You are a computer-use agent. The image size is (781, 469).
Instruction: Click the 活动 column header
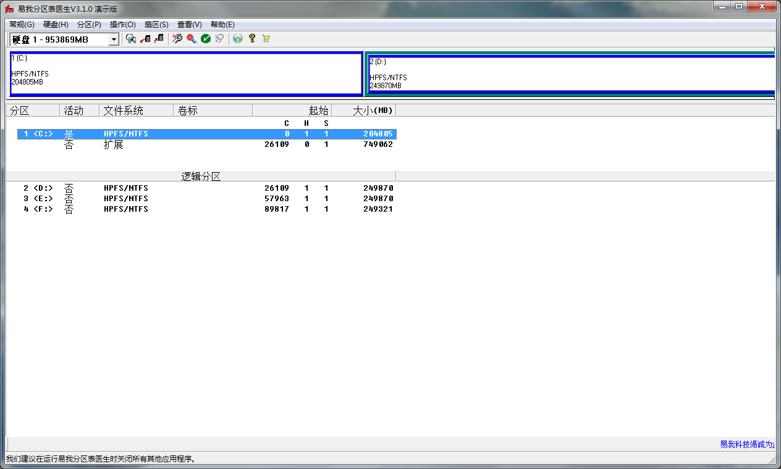coord(80,110)
